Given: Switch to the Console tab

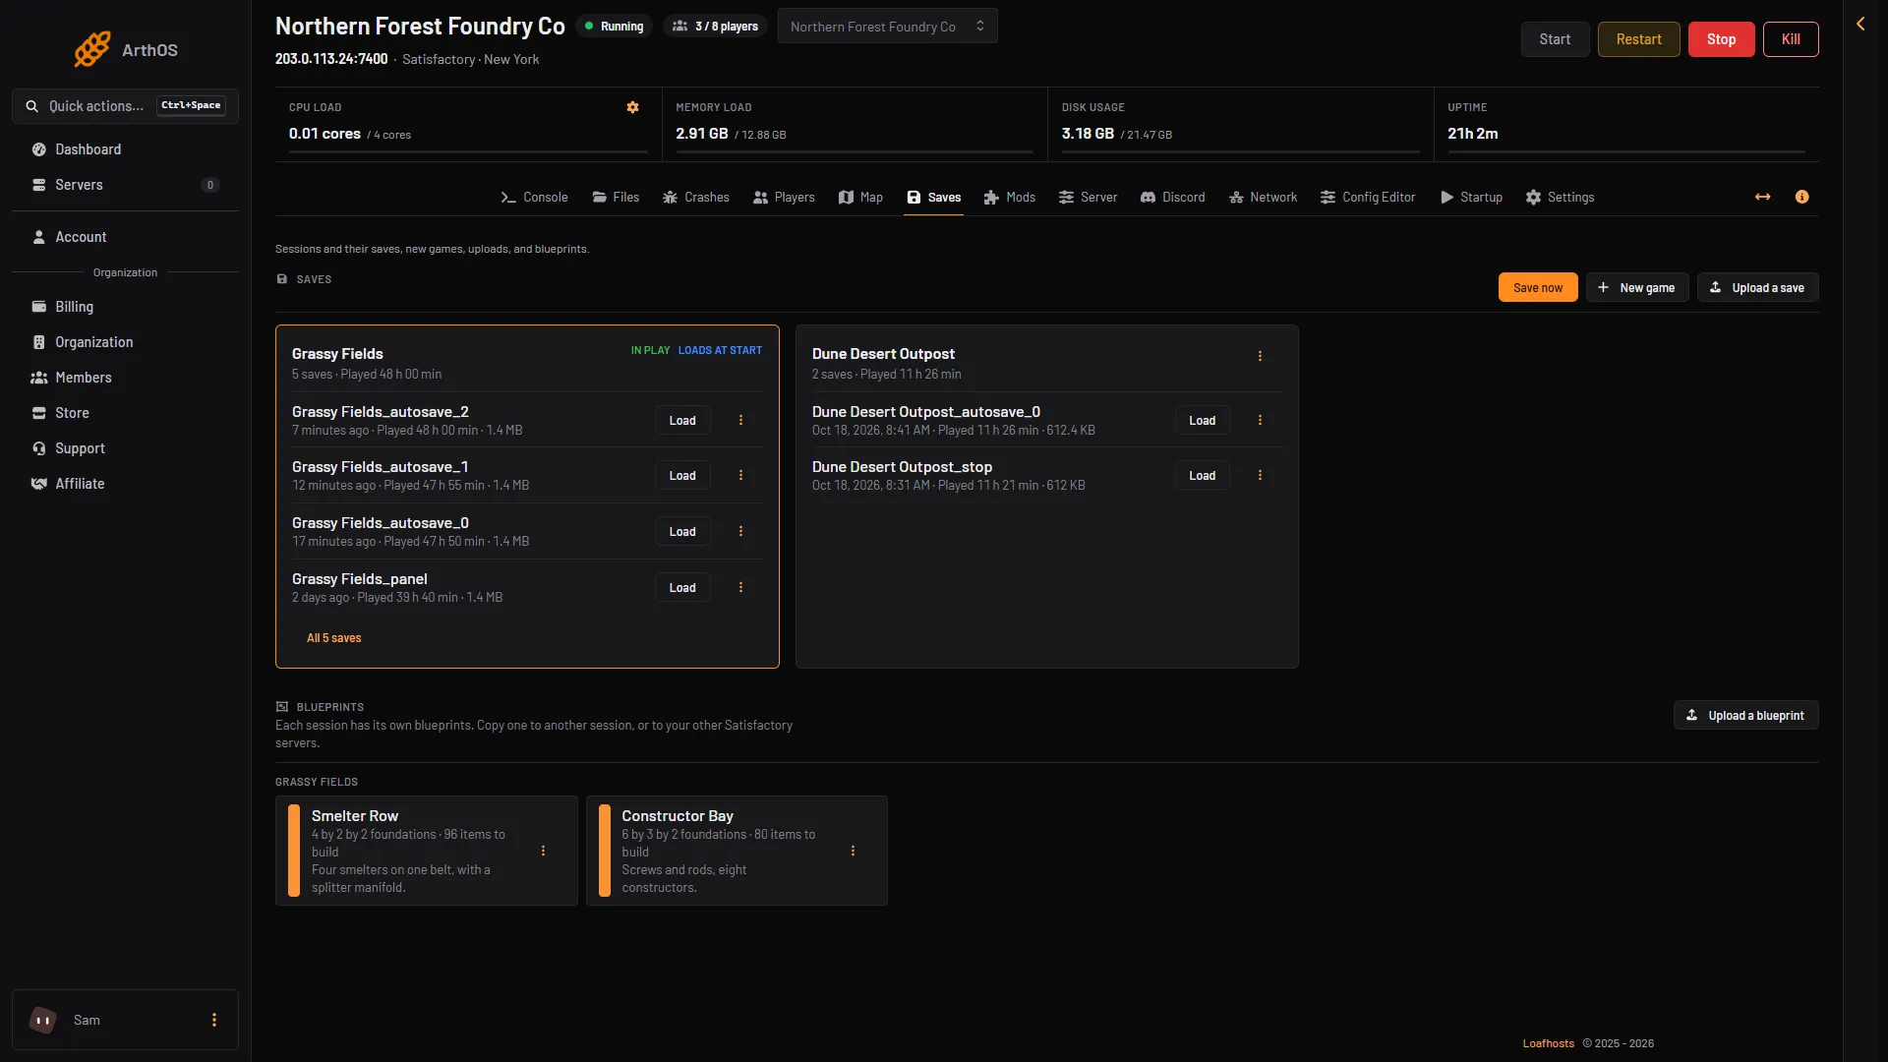Looking at the screenshot, I should click(534, 197).
